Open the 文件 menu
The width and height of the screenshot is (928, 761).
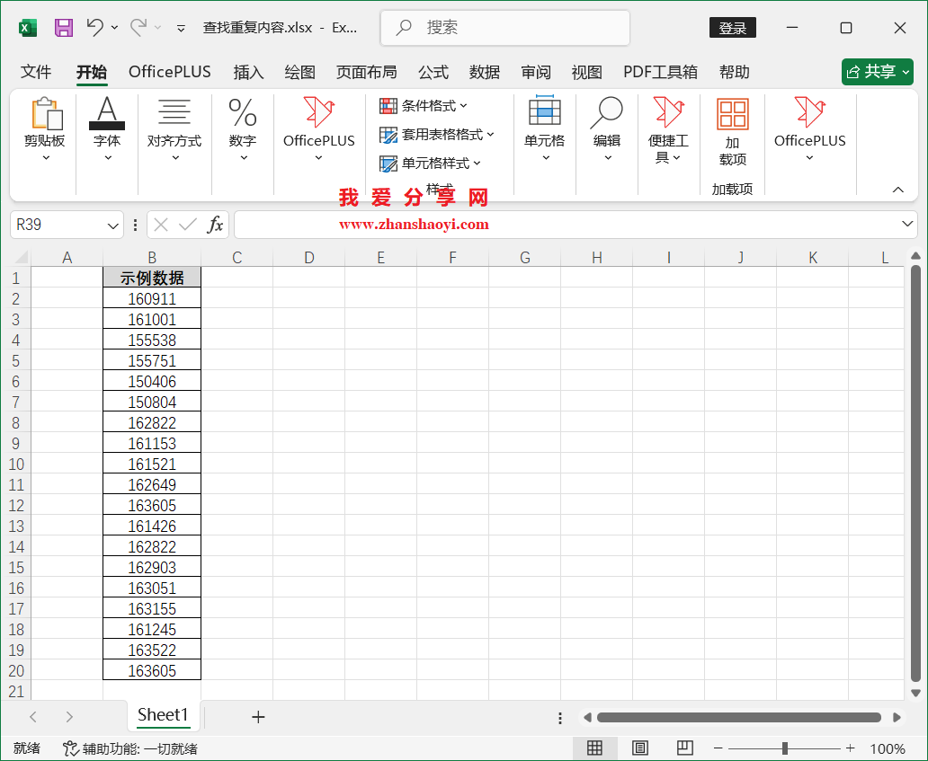(x=35, y=72)
